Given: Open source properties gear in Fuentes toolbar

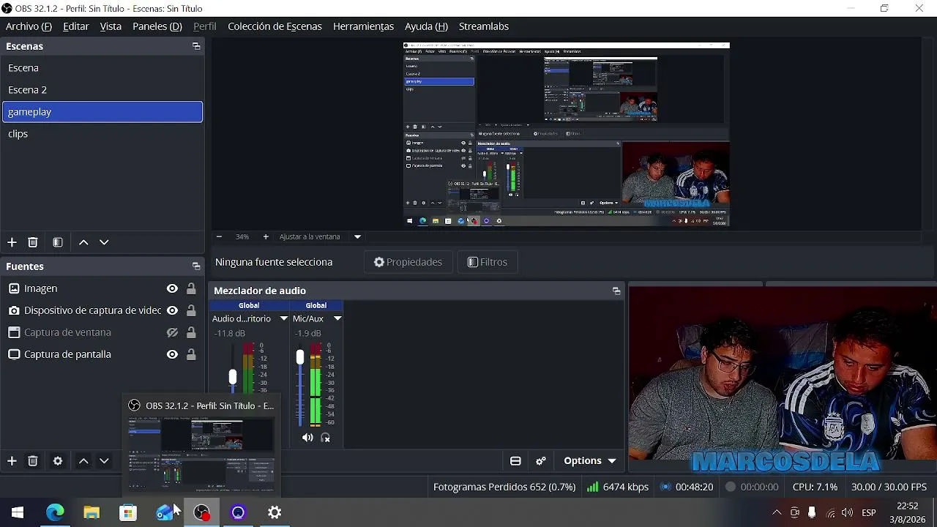Looking at the screenshot, I should point(58,460).
